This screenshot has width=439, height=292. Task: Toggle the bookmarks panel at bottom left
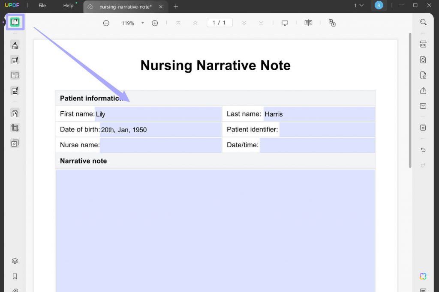tap(15, 276)
